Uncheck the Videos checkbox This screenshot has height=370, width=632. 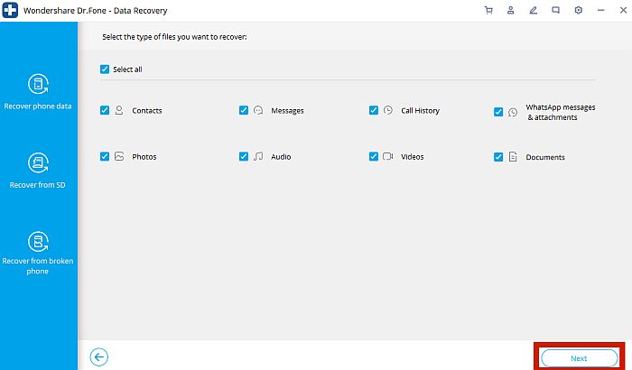click(x=374, y=156)
